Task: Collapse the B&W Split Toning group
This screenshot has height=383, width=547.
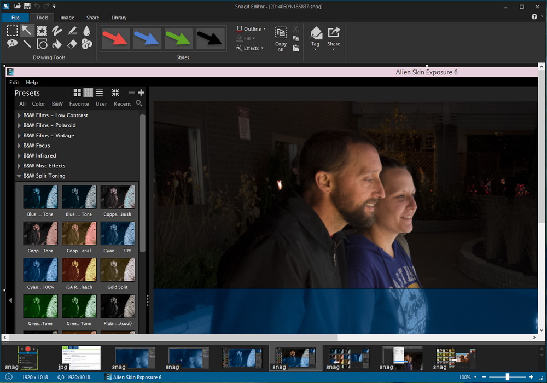Action: [19, 176]
